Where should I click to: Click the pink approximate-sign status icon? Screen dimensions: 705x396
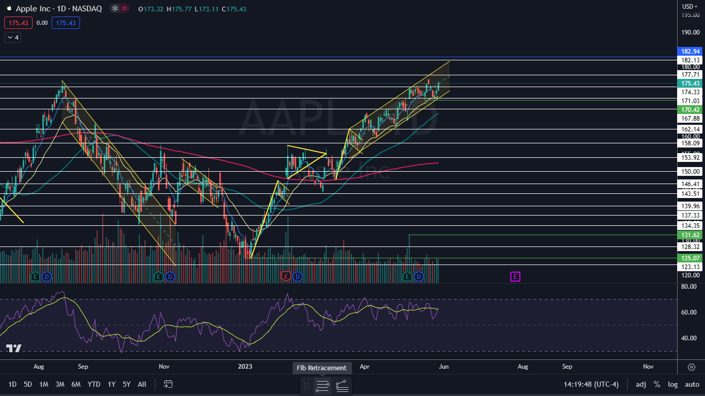[x=124, y=9]
